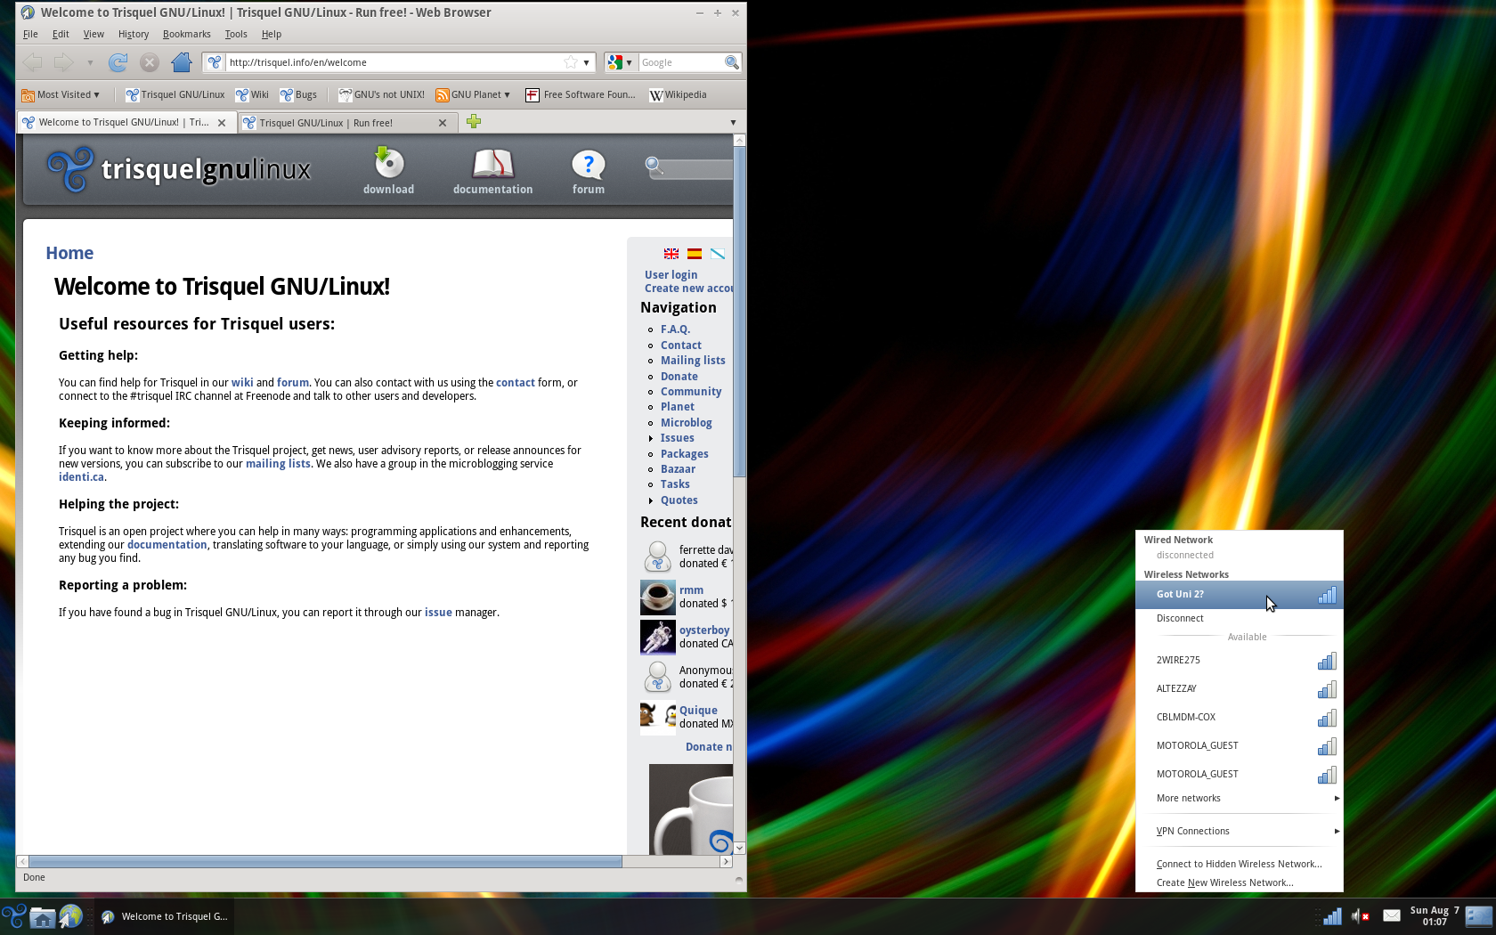This screenshot has width=1496, height=935.
Task: Expand VPN Connections submenu
Action: tap(1239, 831)
